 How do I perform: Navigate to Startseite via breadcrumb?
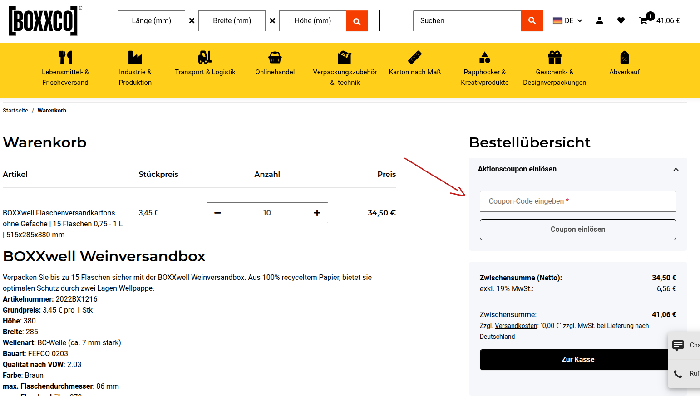[15, 110]
